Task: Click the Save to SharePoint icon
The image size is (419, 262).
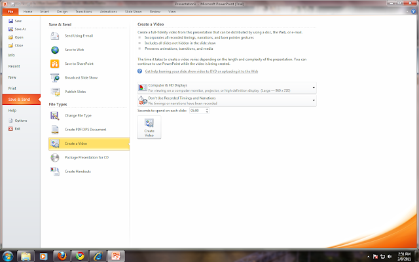Action: pos(55,64)
